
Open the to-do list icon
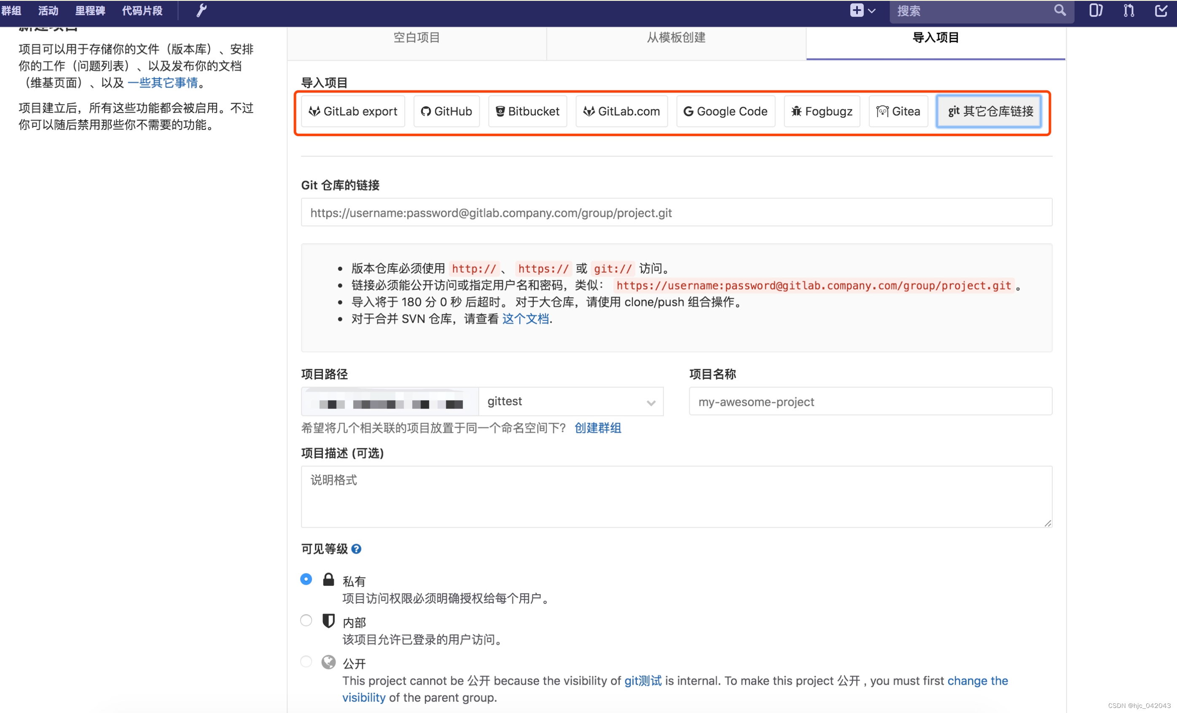point(1161,11)
